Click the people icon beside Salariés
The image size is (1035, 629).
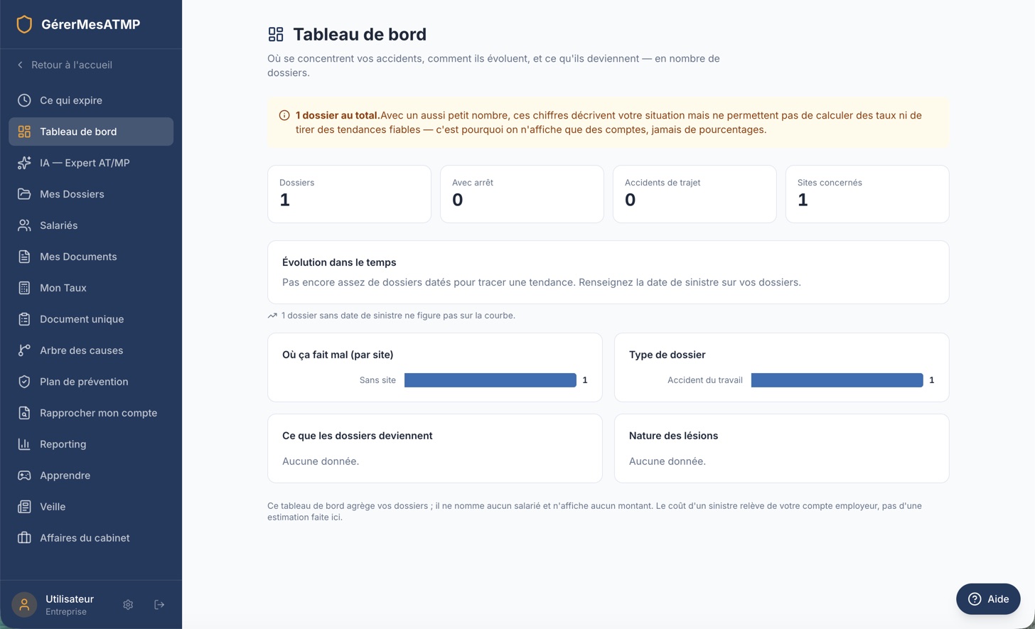[x=24, y=225]
